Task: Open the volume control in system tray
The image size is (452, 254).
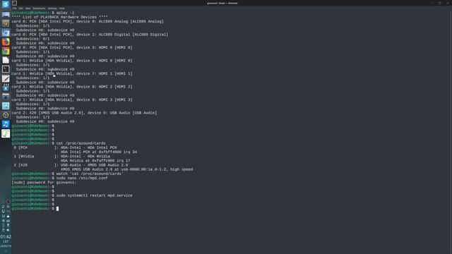Action: (x=8, y=230)
